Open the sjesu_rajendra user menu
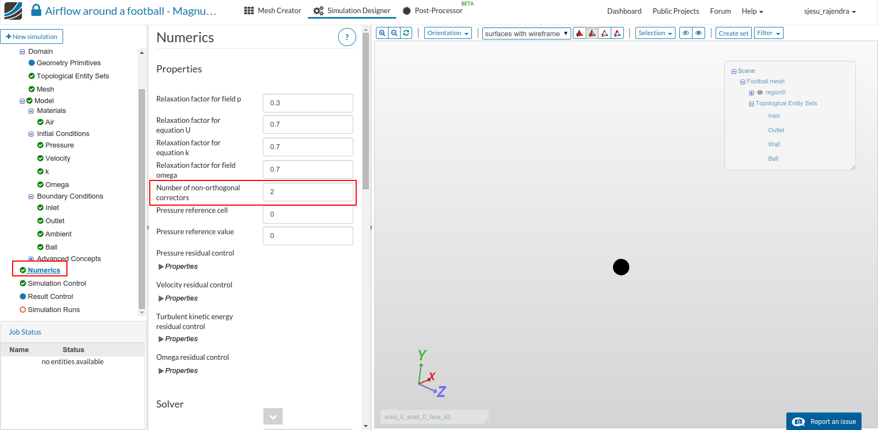The width and height of the screenshot is (878, 430). click(830, 11)
